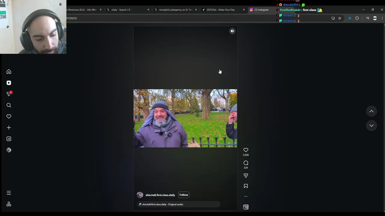Viewport: 385px width, 216px height.
Task: Switch to the TikTok - Make Your Day tab
Action: coord(223,10)
